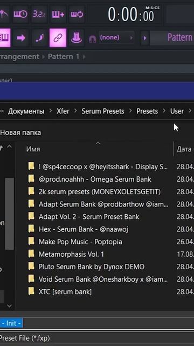The width and height of the screenshot is (194, 346).
Task: Click the Новая папка button
Action: point(20,132)
